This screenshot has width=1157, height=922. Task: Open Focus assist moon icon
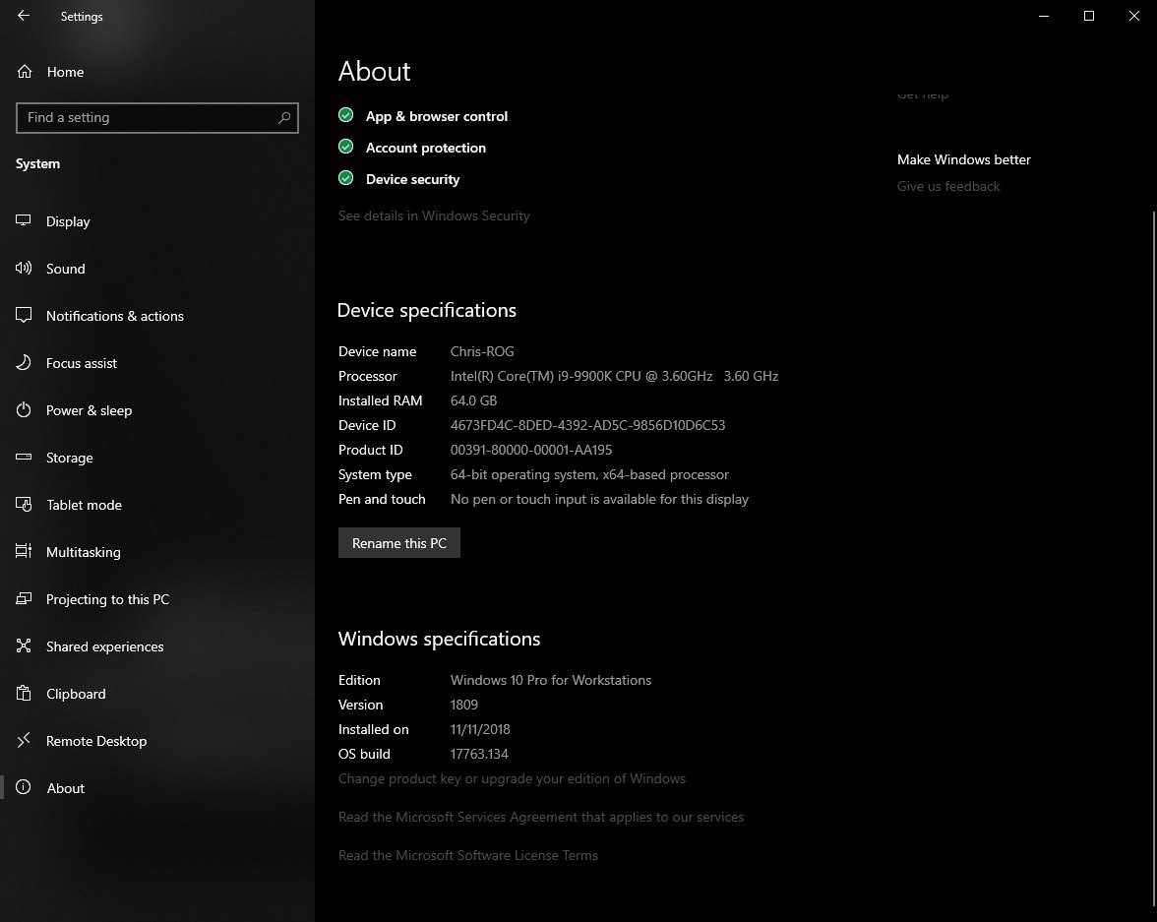click(x=24, y=362)
